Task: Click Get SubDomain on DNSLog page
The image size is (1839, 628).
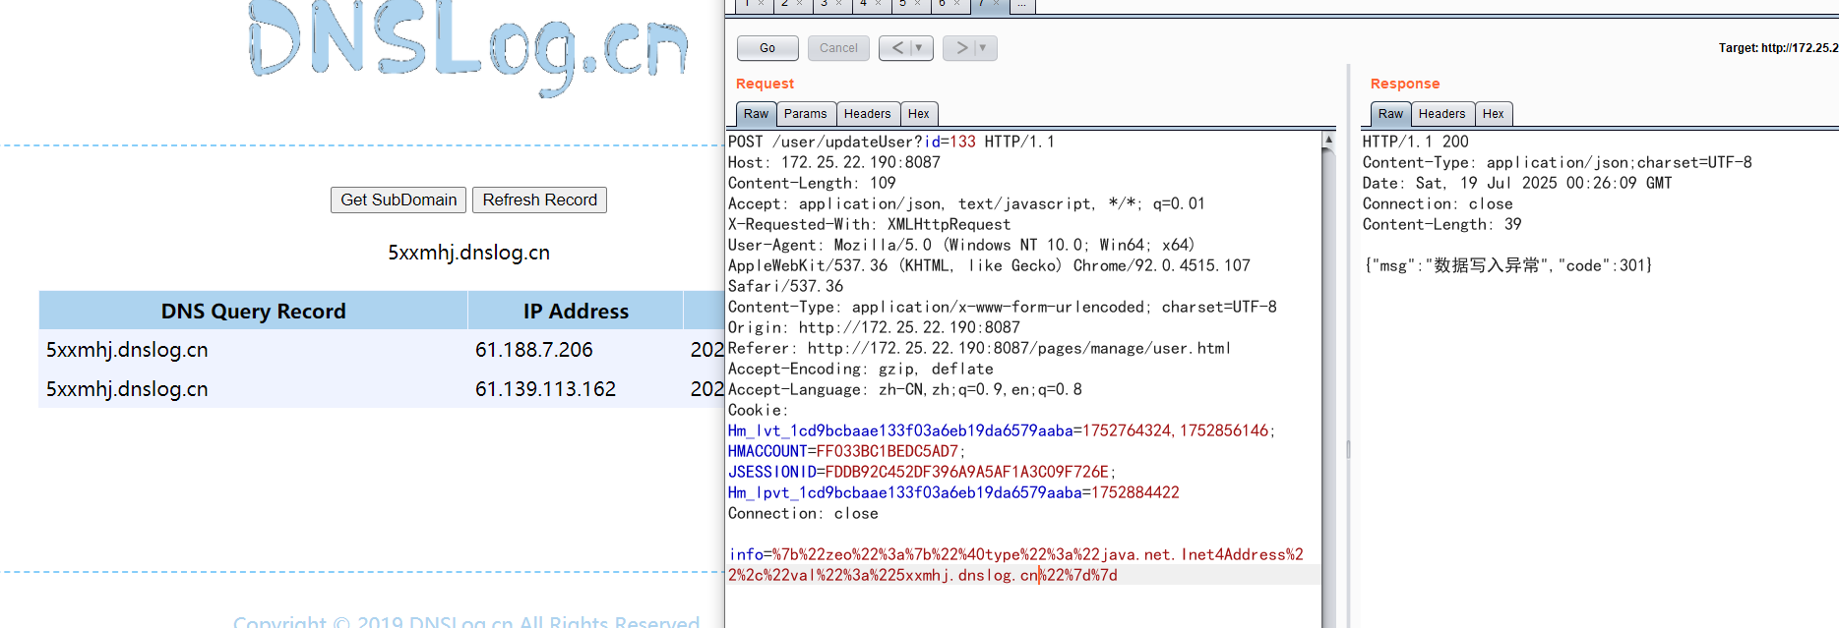Action: click(398, 200)
